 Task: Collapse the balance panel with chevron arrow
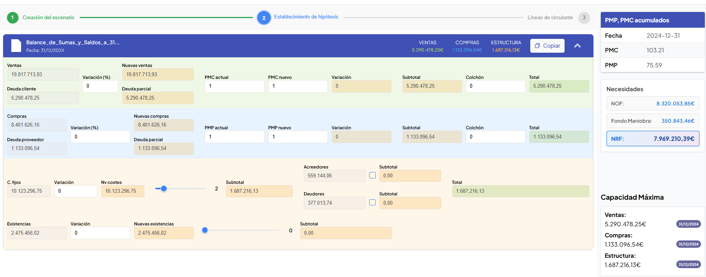coord(577,46)
